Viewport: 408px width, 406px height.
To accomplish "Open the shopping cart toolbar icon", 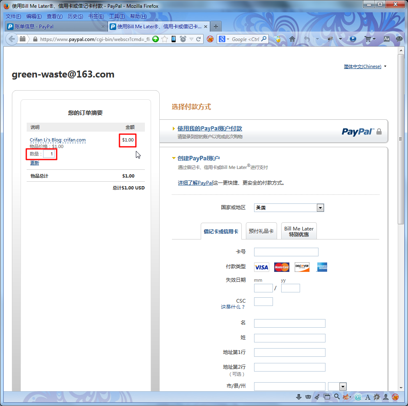I will tap(368, 39).
